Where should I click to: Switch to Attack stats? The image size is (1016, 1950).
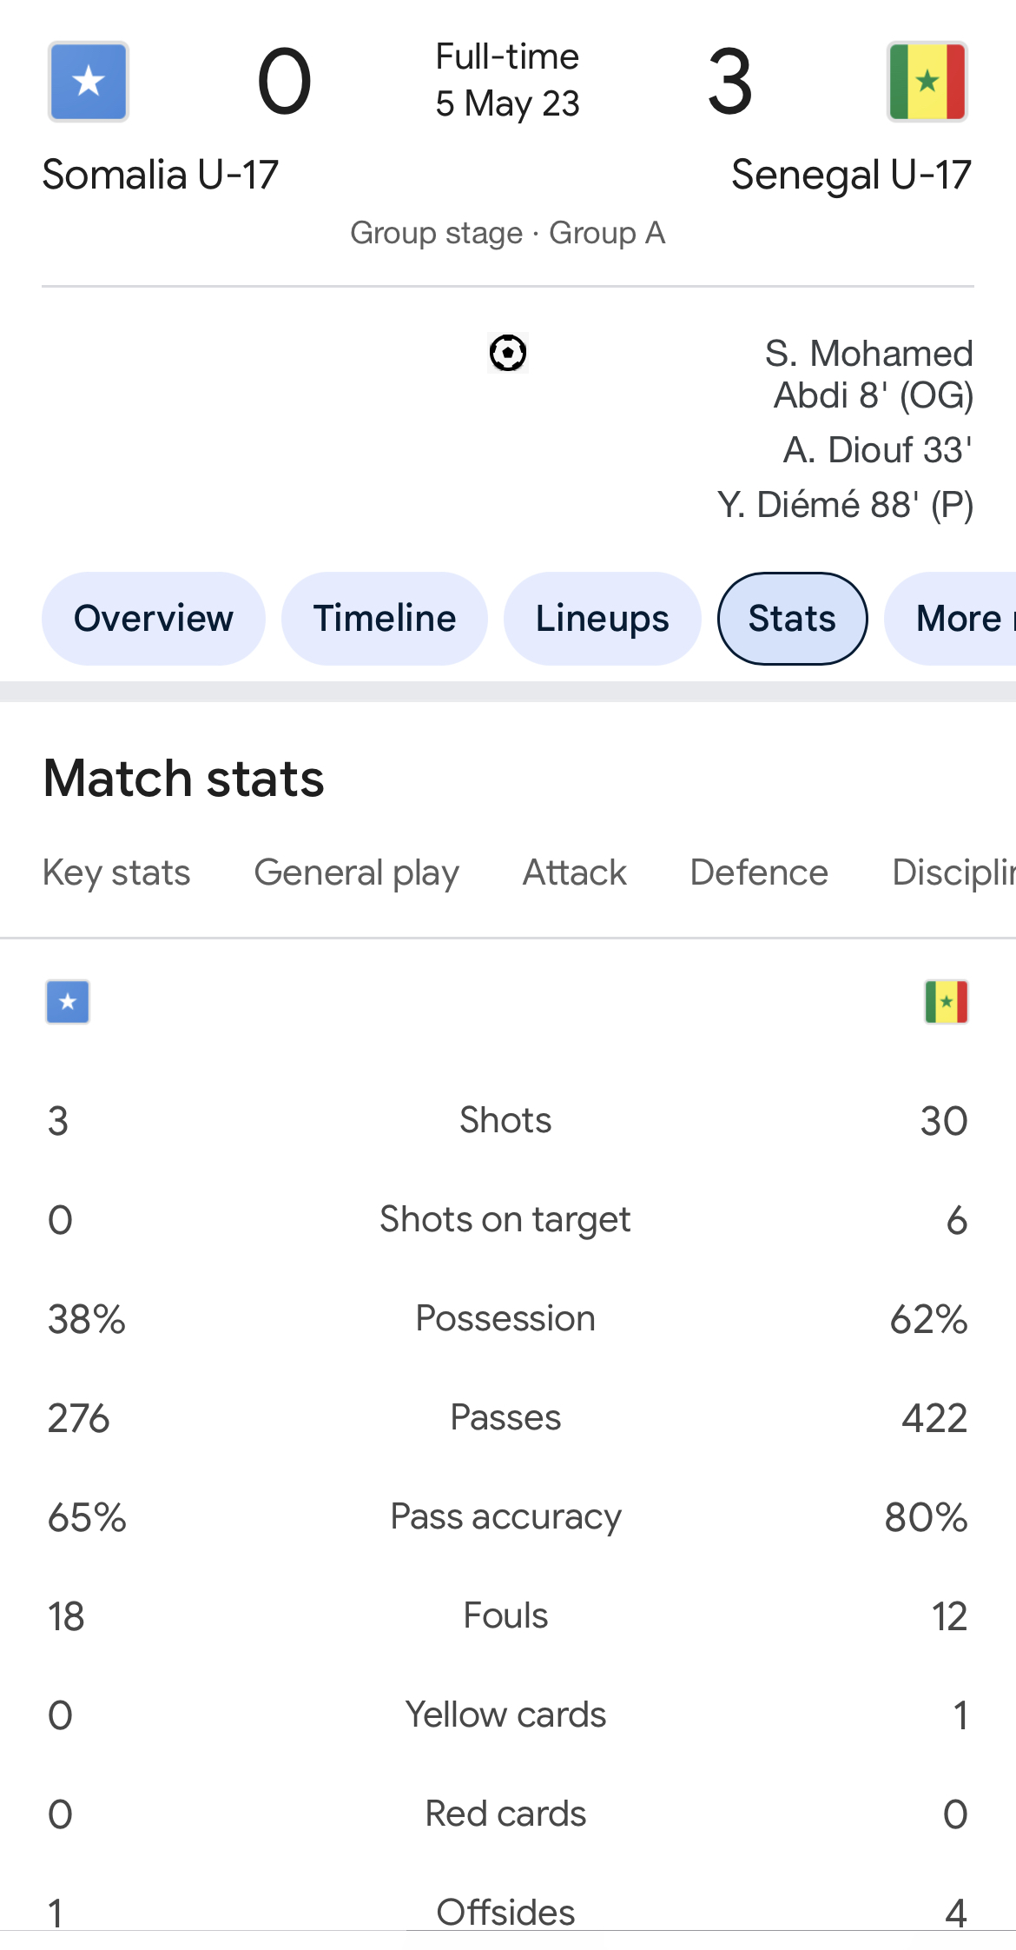575,872
